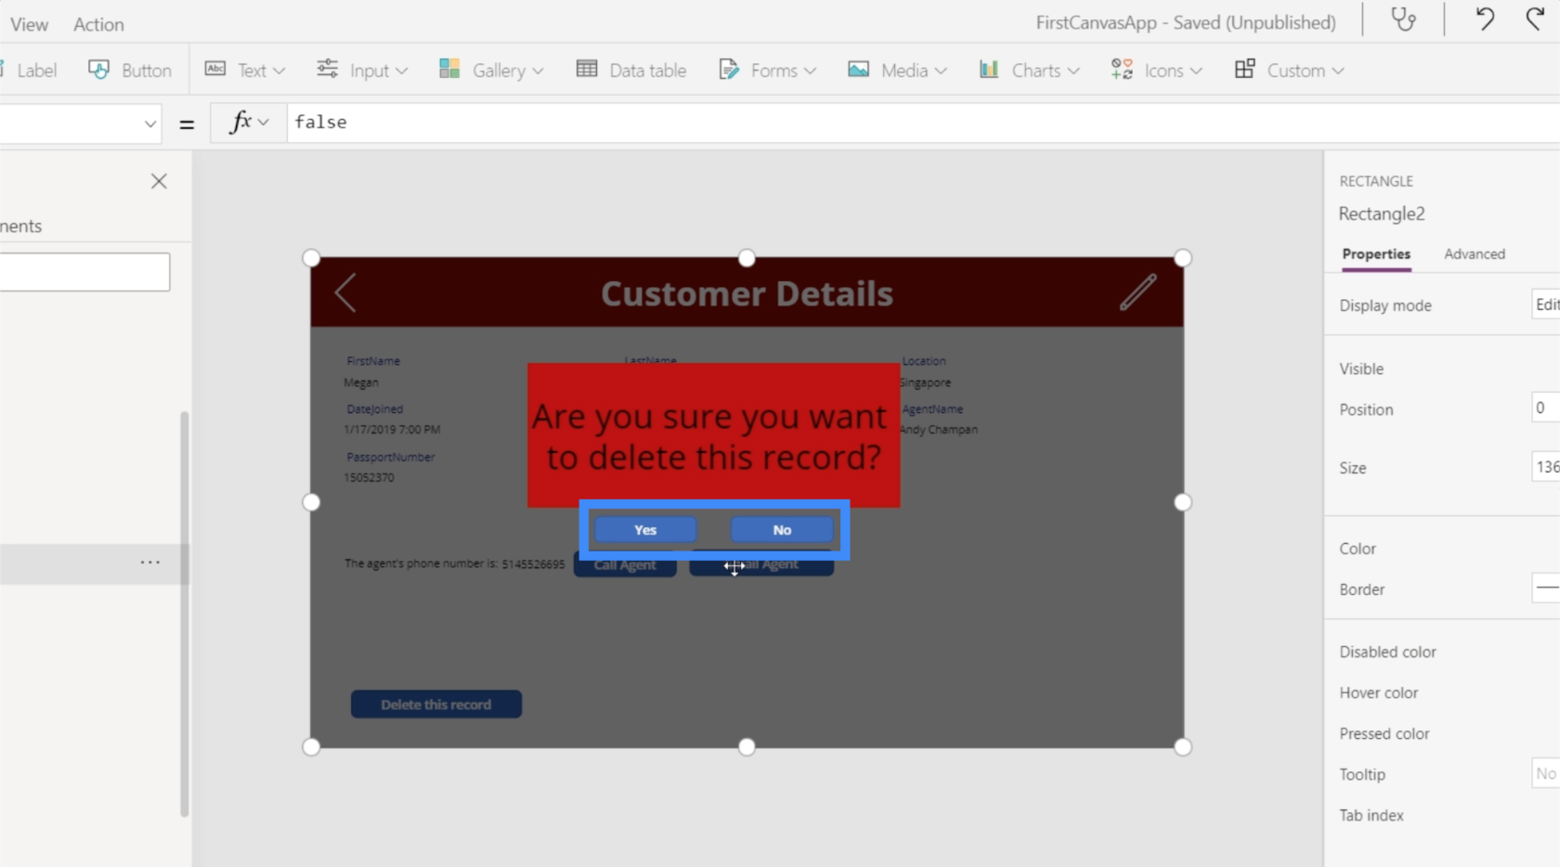Click the Call Agent button
The height and width of the screenshot is (867, 1560).
[x=625, y=566]
